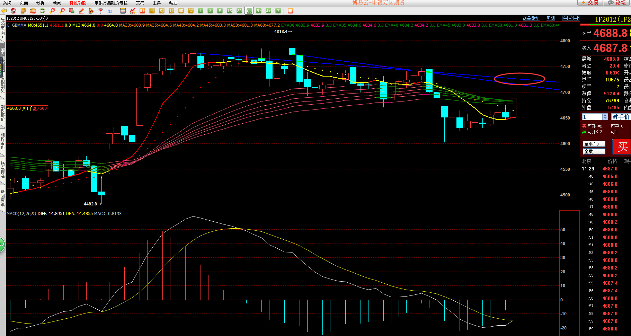631x336 pixels.
Task: Open the 工具 menu
Action: click(x=157, y=3)
